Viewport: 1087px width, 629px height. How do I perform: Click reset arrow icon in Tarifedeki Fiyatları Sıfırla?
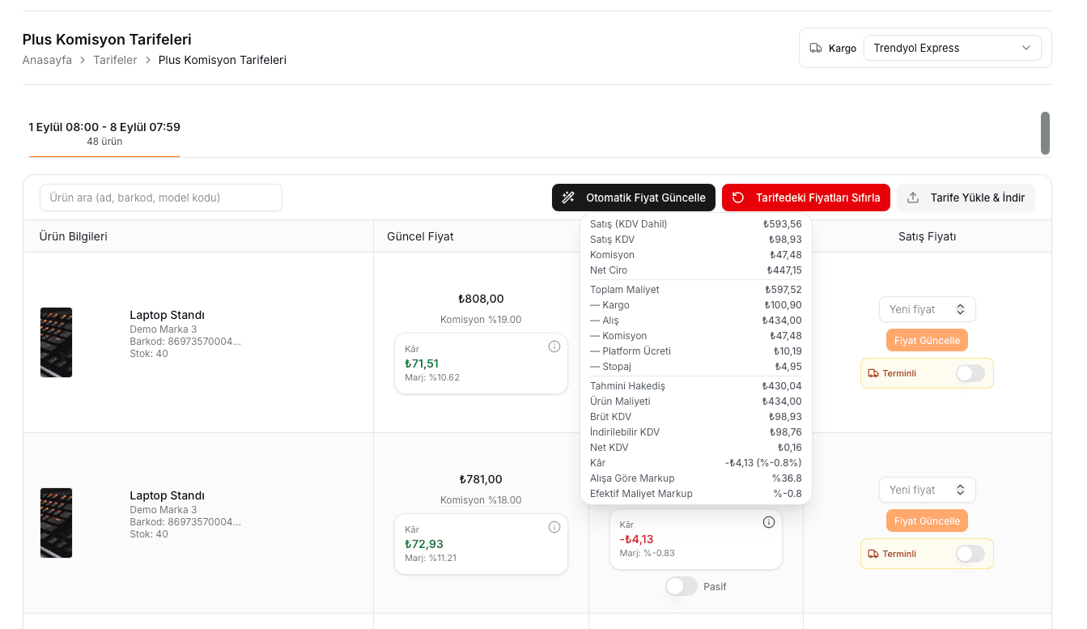click(x=738, y=198)
